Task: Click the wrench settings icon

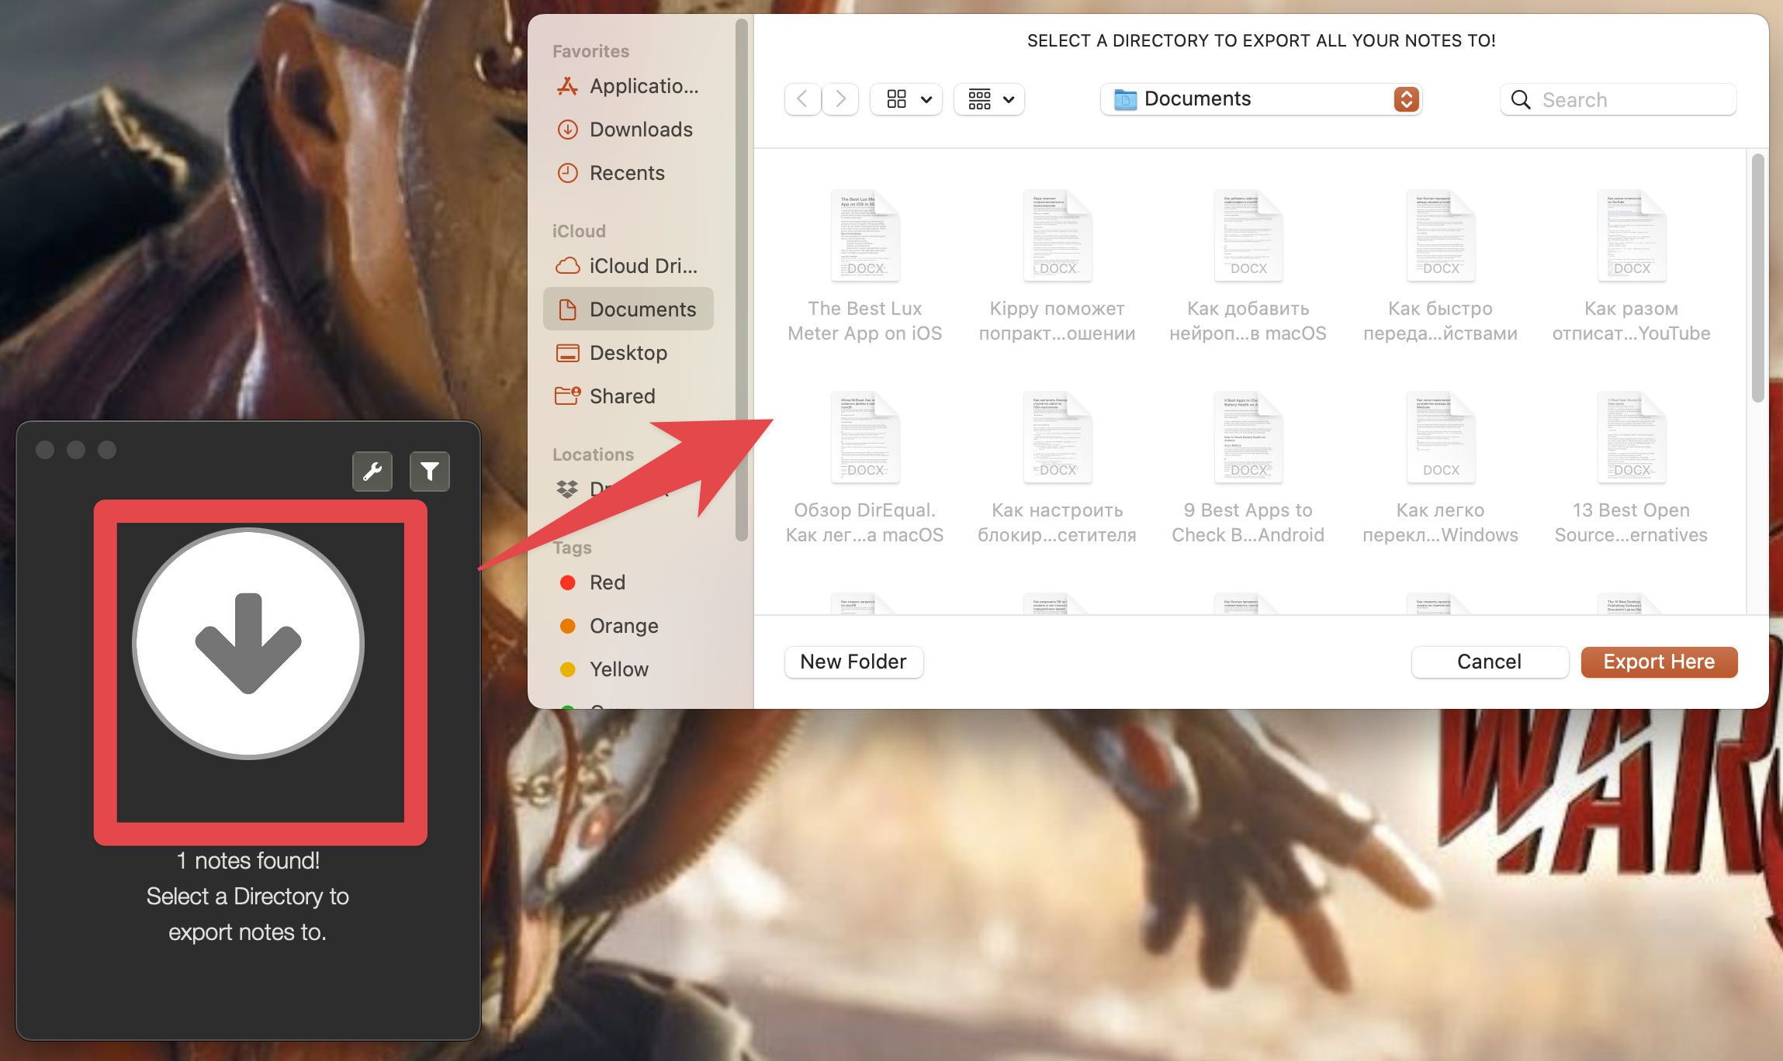Action: [372, 471]
